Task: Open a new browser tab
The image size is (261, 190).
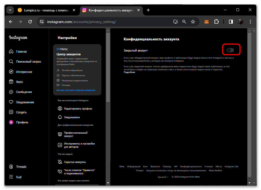Action: coord(148,10)
